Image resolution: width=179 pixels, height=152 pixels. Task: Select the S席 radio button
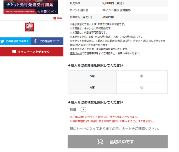[142, 76]
